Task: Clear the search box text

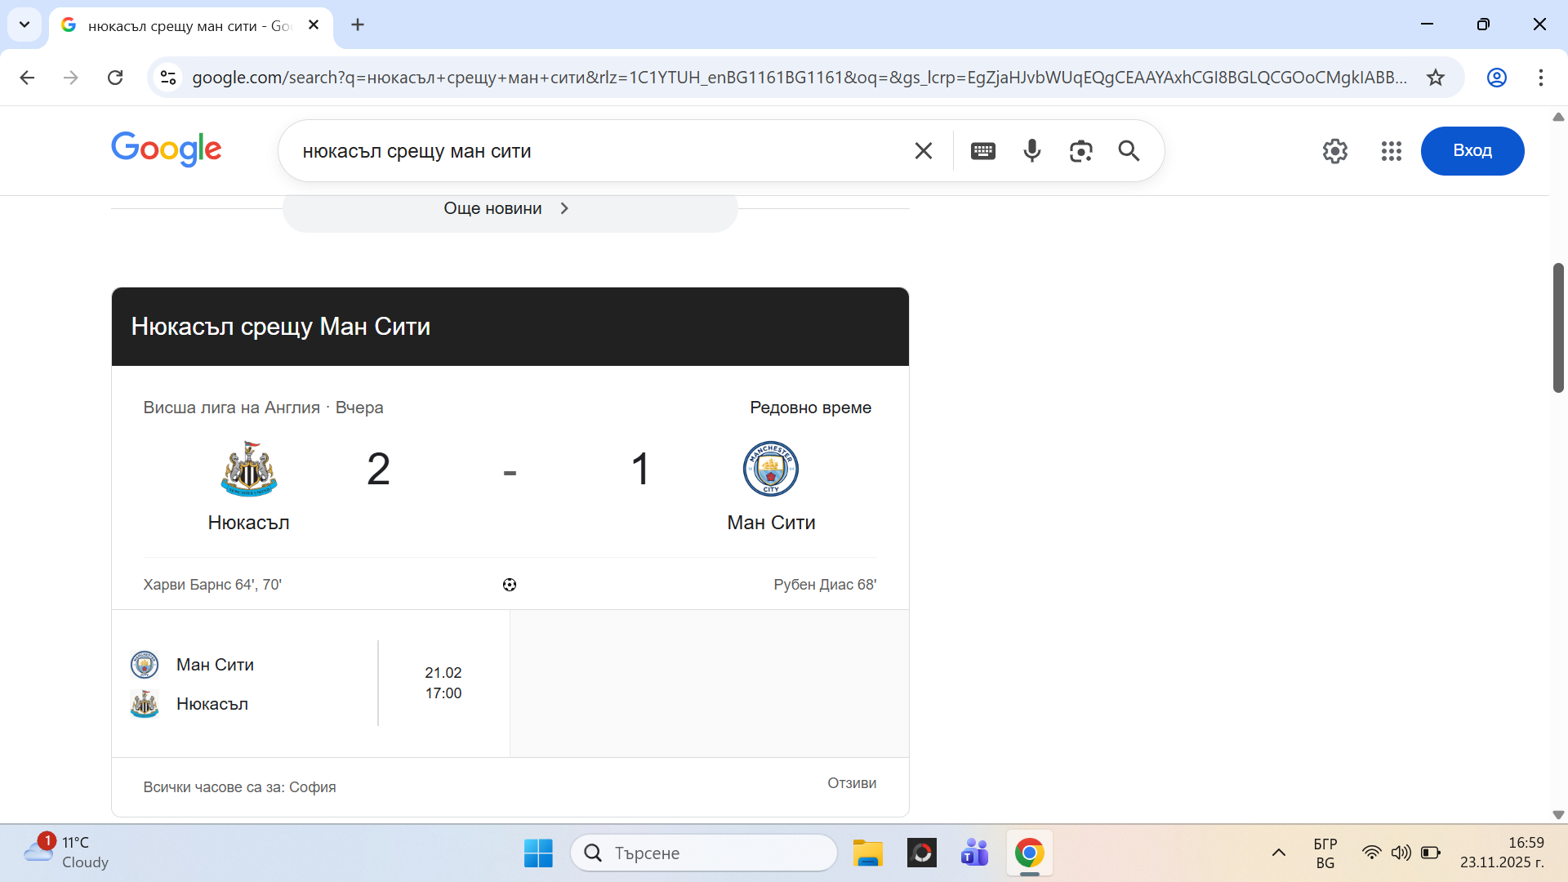Action: click(x=924, y=151)
